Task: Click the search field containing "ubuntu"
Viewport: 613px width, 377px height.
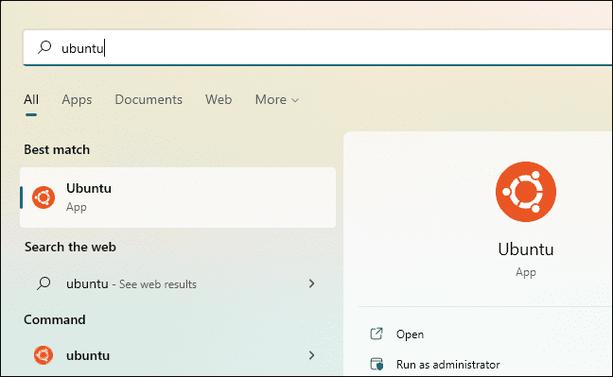Action: click(318, 47)
